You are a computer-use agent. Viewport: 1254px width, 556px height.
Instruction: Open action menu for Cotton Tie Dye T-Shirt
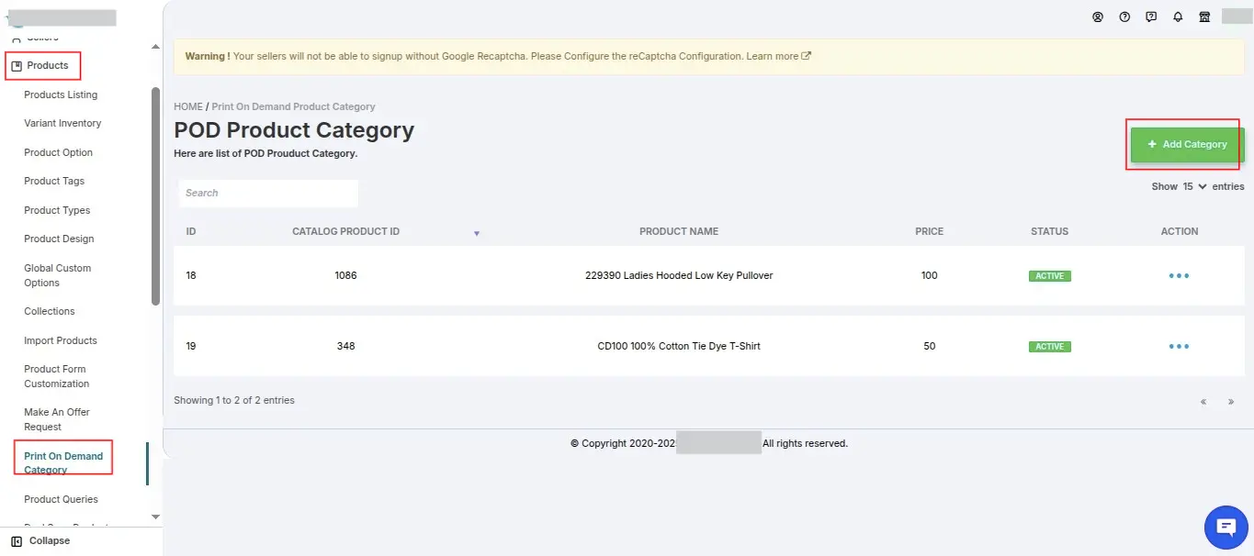tap(1179, 347)
